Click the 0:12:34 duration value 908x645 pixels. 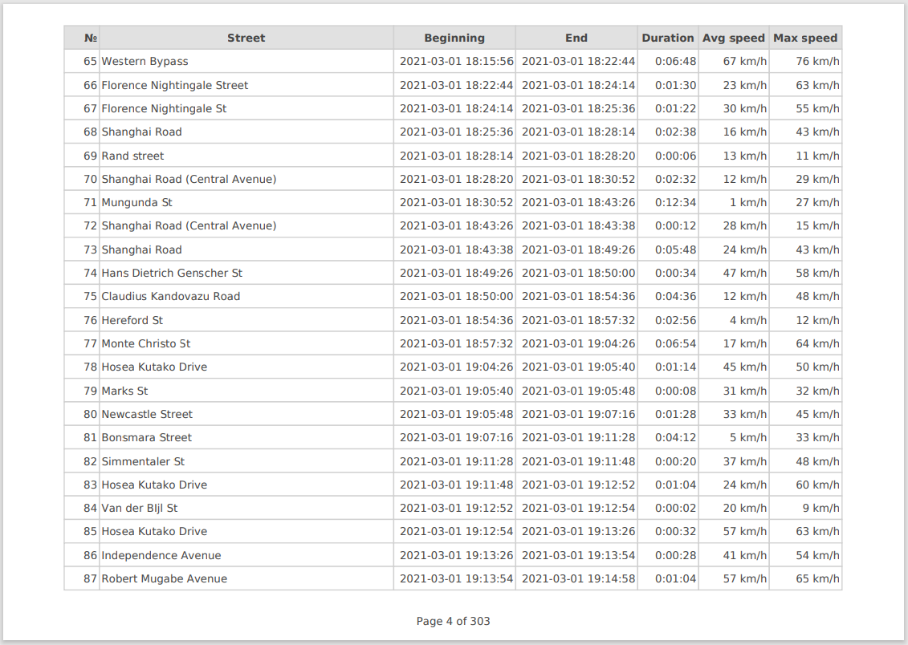tap(675, 203)
